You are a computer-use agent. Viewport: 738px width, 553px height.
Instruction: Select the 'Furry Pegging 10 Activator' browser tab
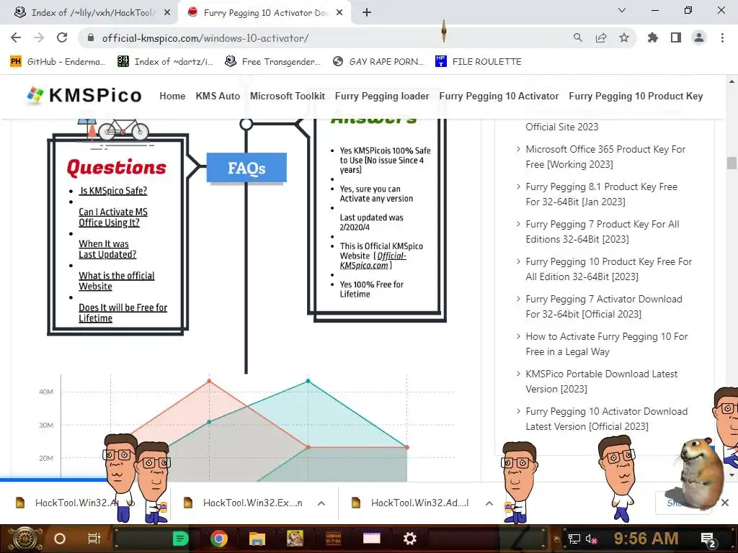pos(264,13)
